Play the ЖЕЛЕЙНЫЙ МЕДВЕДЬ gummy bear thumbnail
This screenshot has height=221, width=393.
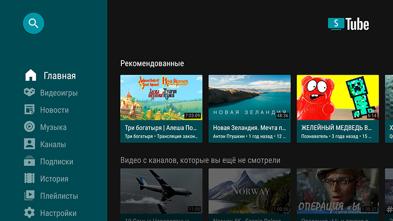point(337,97)
